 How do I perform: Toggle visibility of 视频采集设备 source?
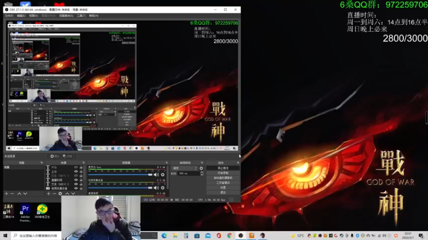(x=76, y=188)
